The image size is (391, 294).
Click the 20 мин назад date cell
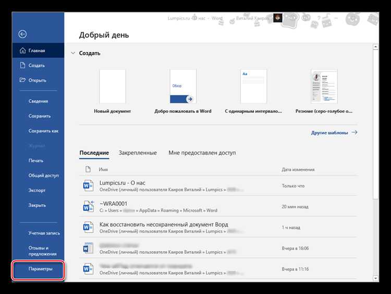[295, 207]
